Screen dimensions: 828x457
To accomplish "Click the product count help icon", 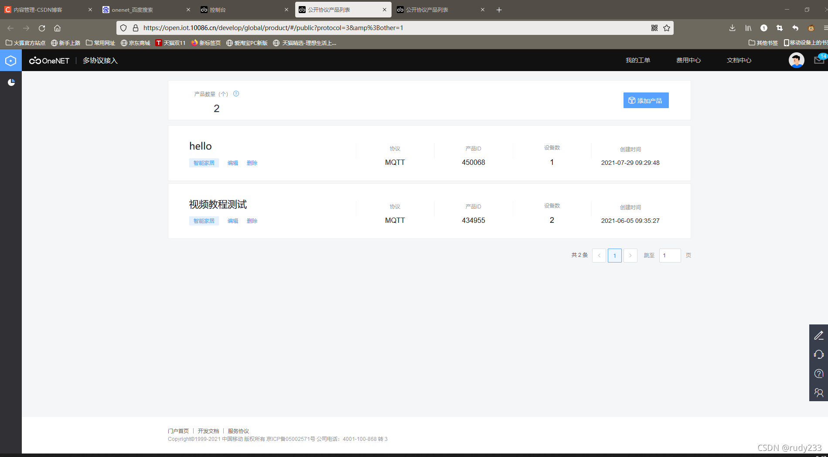I will click(236, 94).
